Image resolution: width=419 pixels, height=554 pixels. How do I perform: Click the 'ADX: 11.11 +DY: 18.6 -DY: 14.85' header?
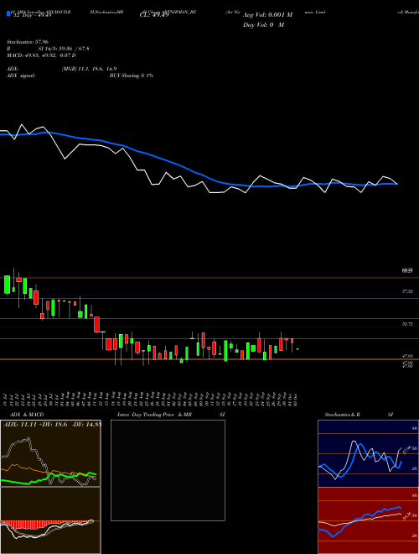coord(52,425)
